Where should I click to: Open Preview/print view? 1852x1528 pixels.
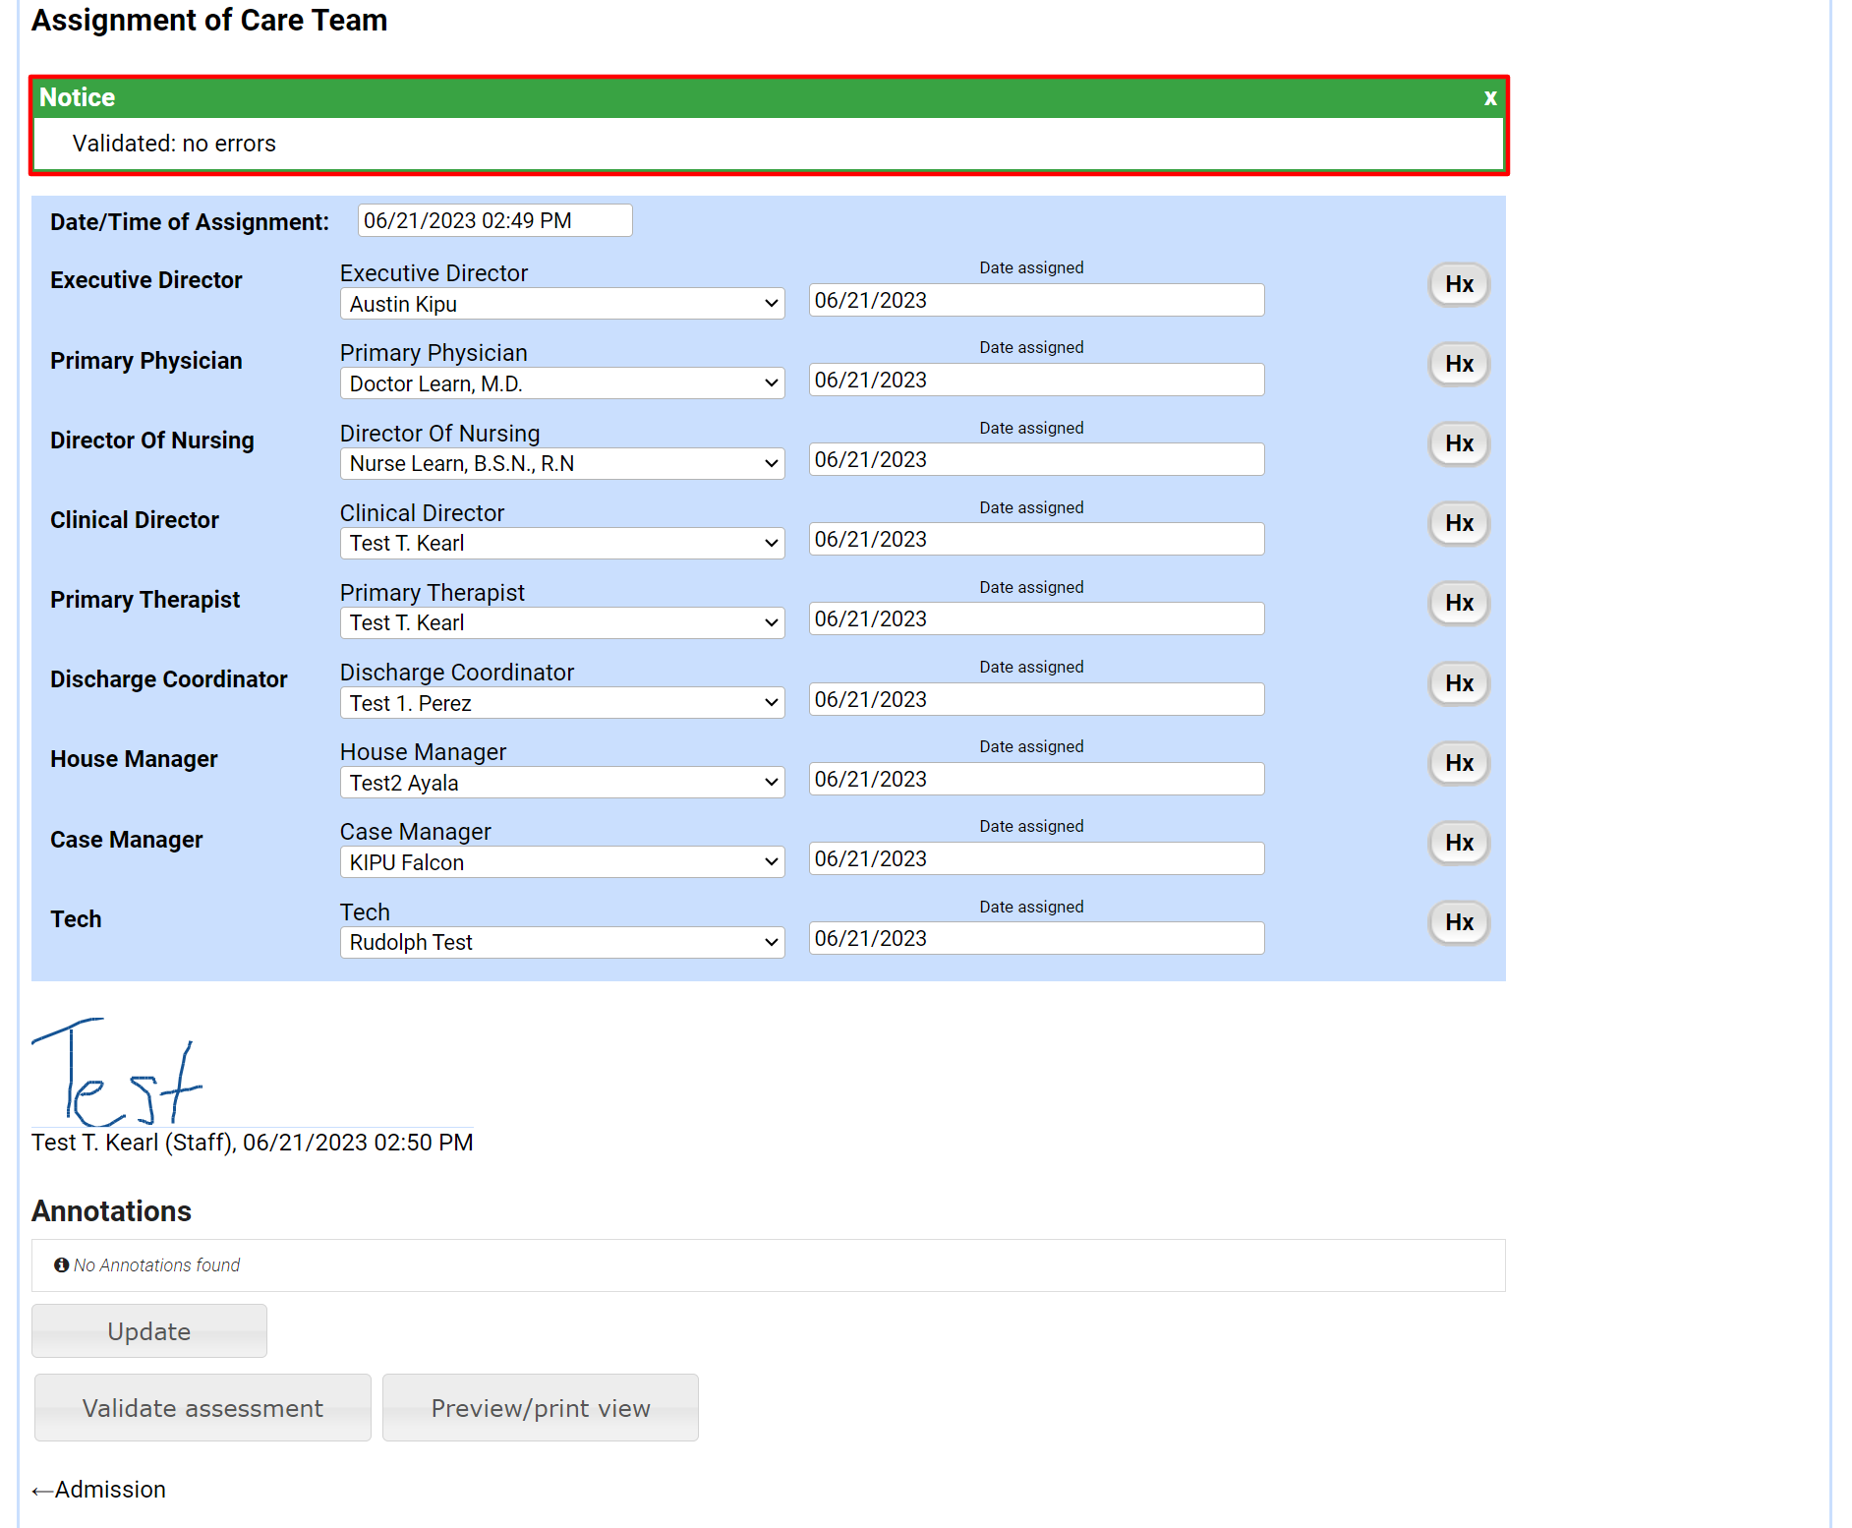pyautogui.click(x=540, y=1408)
